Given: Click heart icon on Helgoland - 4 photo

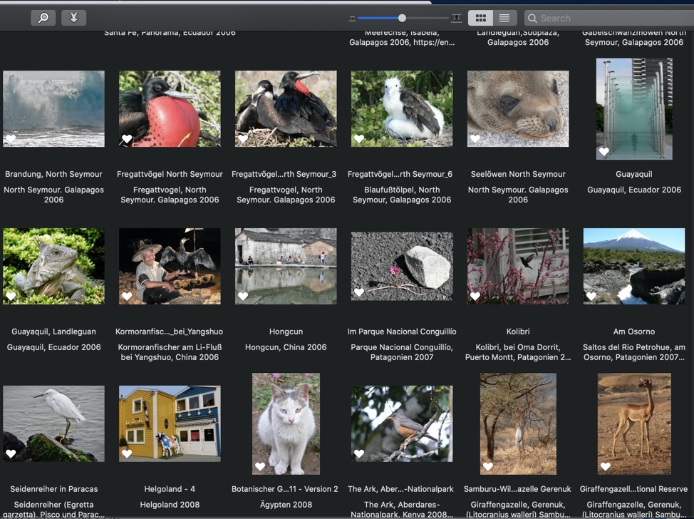Looking at the screenshot, I should (127, 454).
